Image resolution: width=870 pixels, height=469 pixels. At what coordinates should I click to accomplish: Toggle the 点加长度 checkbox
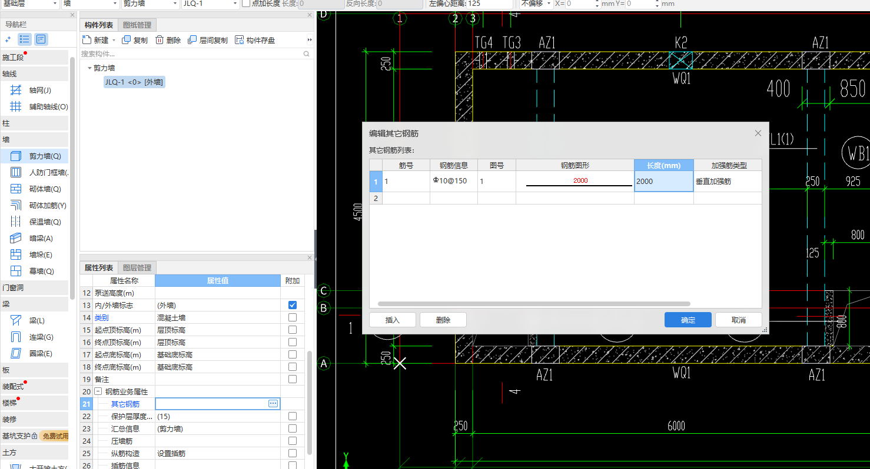[246, 4]
